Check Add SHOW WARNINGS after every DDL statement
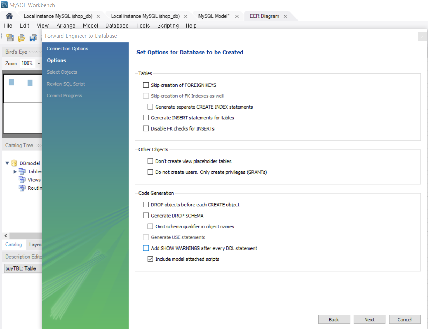Screen dimensions: 428x329 [x=146, y=248]
